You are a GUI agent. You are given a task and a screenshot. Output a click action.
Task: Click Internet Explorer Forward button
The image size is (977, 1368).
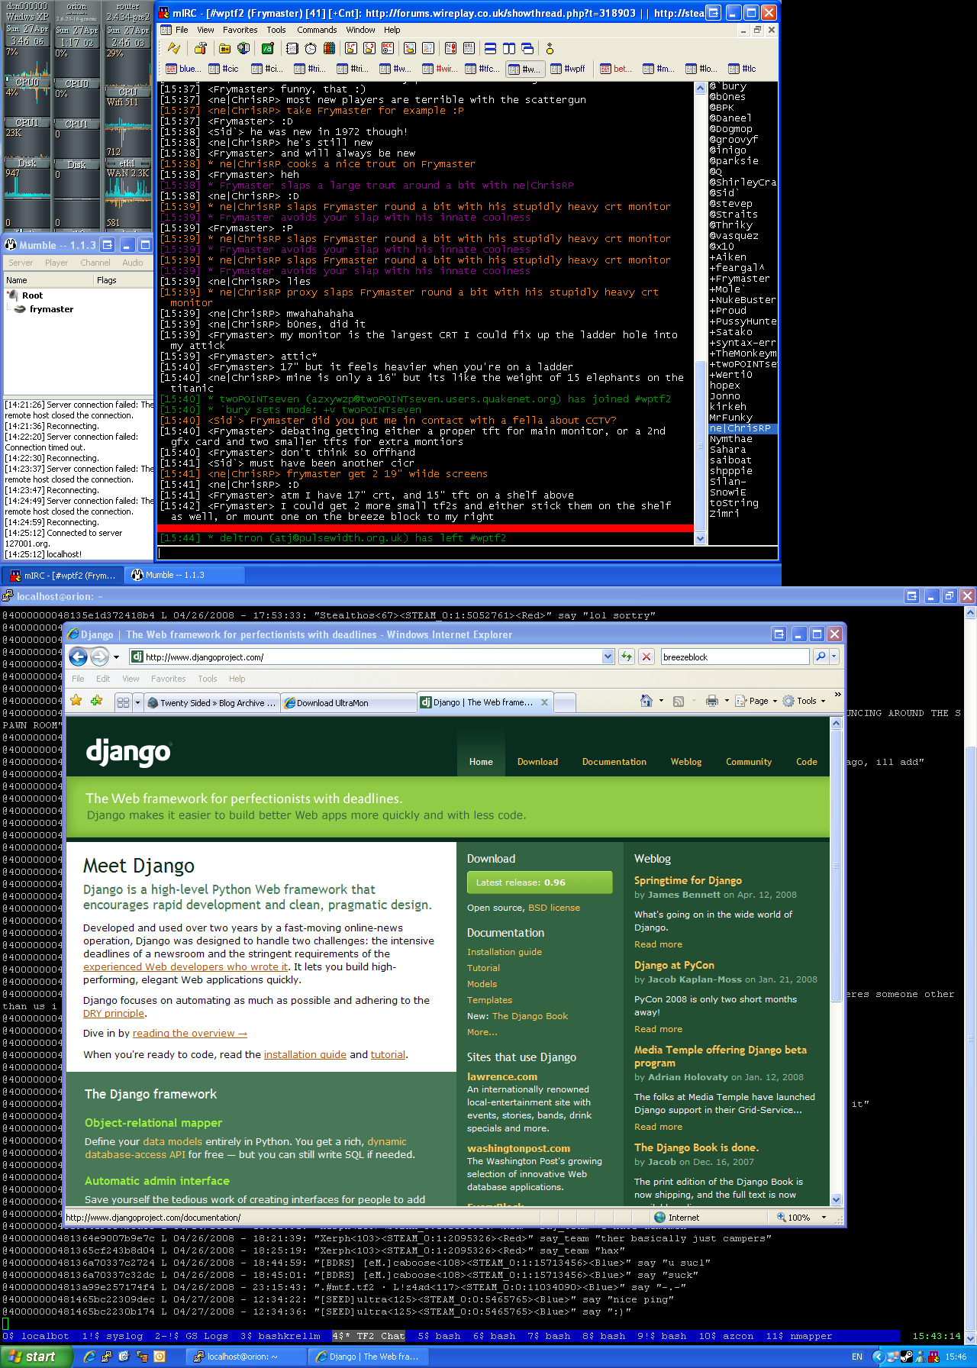click(x=99, y=657)
